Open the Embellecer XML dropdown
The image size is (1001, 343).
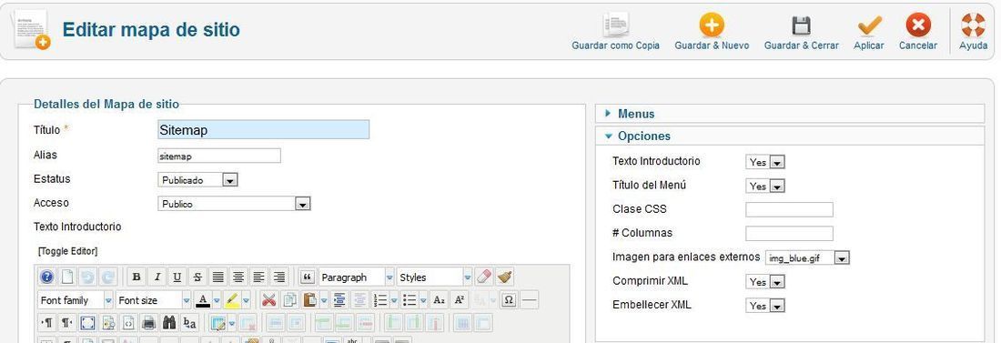click(764, 306)
